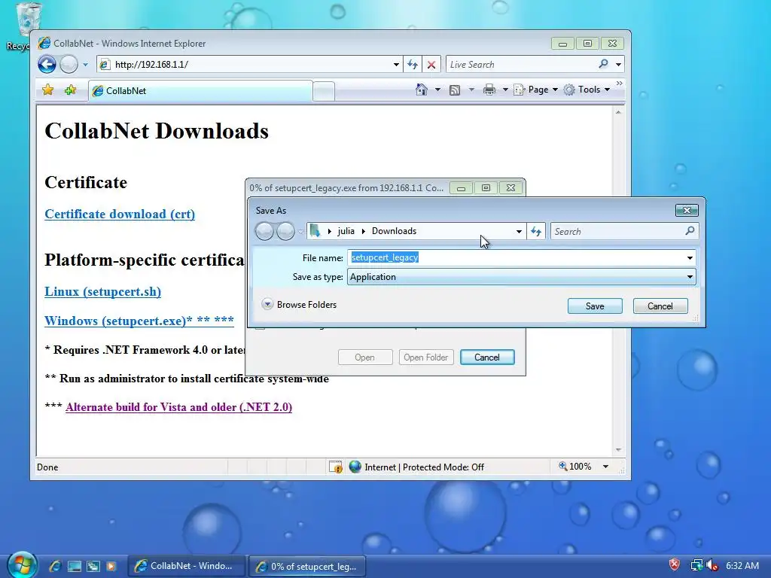Open the Page menu
Viewport: 771px width, 578px height.
pos(535,90)
